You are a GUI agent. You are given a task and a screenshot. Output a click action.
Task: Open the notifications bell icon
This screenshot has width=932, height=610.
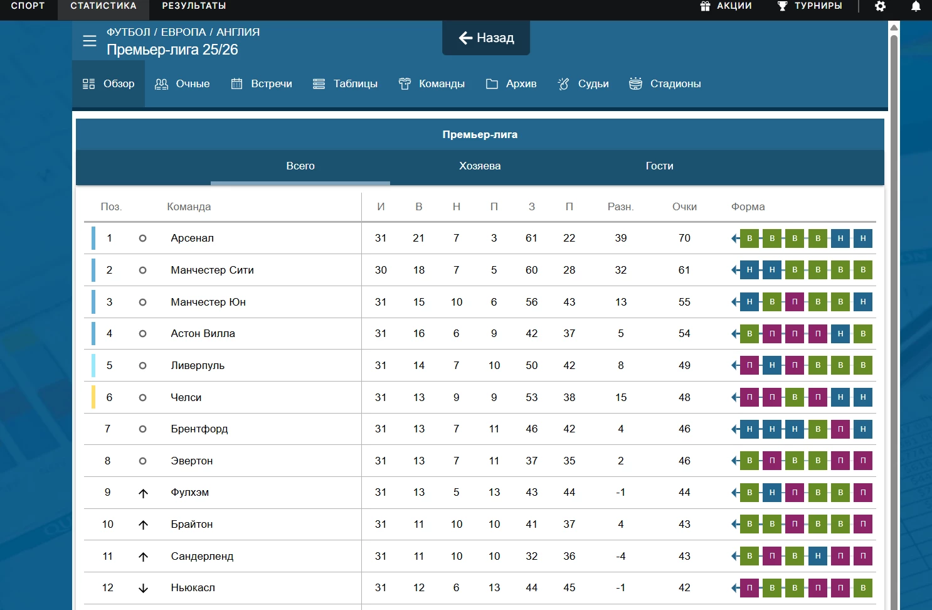pos(916,6)
